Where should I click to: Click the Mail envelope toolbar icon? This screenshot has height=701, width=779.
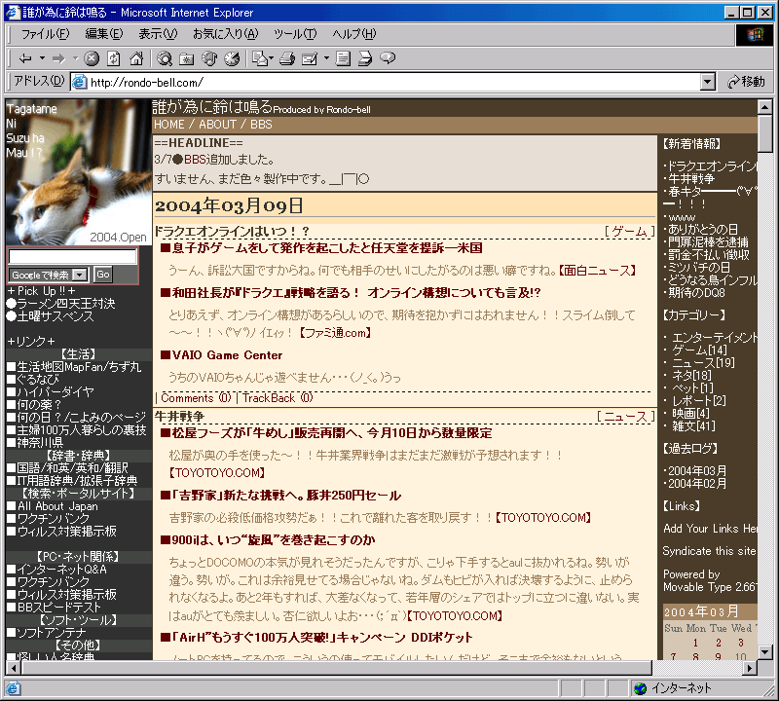[259, 58]
